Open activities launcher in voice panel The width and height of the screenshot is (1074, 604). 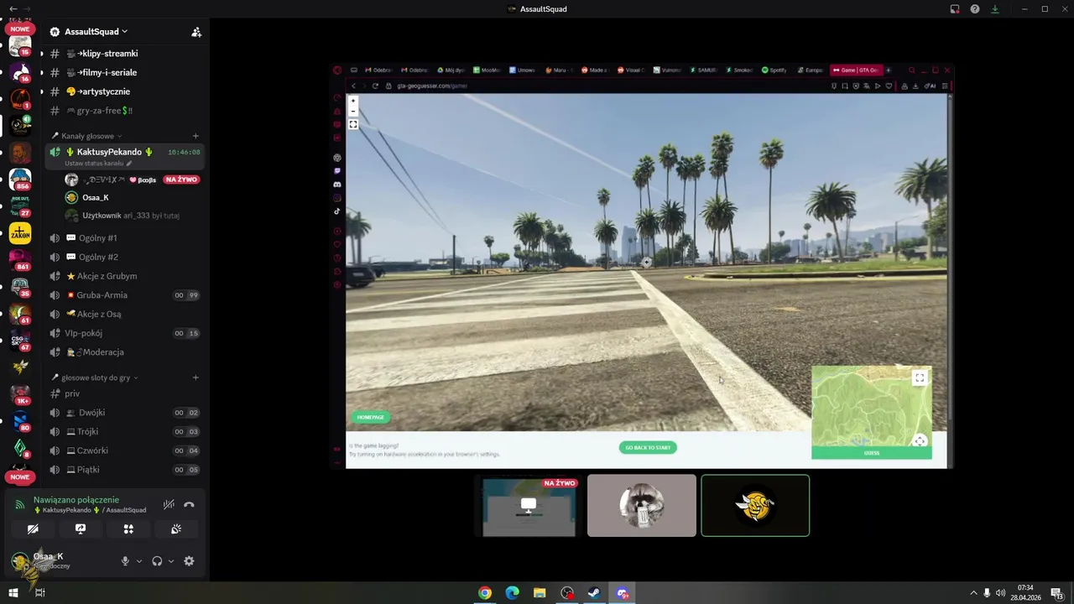(x=128, y=529)
